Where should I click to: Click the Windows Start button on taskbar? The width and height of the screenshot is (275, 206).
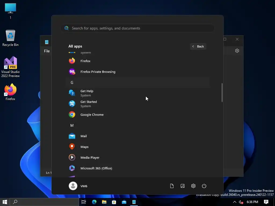coord(5,202)
